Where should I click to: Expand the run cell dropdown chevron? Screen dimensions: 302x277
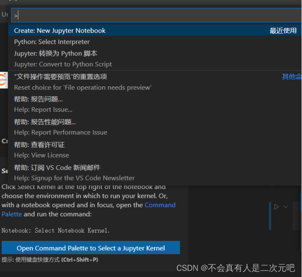click(286, 207)
